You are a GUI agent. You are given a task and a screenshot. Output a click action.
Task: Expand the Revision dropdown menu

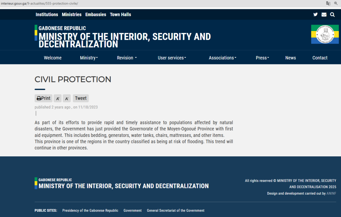coord(127,58)
